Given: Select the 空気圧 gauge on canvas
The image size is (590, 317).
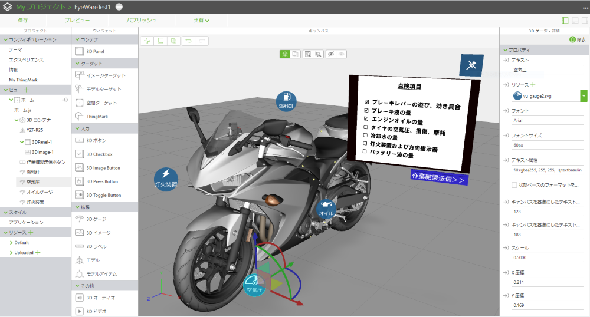Looking at the screenshot, I should [x=254, y=285].
